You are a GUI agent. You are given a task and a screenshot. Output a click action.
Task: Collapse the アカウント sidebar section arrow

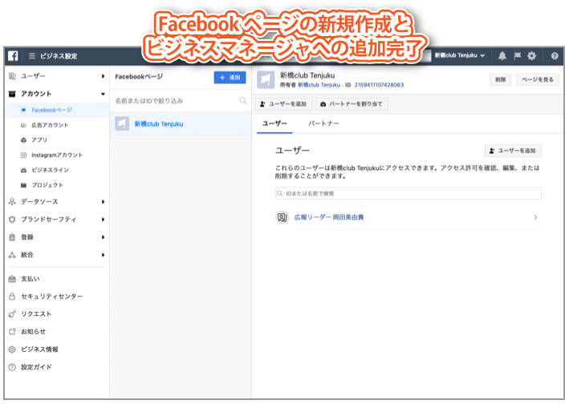click(x=103, y=94)
